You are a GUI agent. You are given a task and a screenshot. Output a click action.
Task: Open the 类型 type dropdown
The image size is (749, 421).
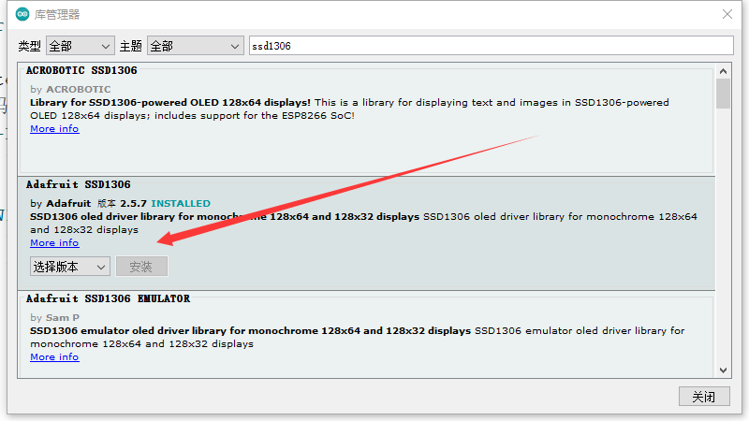[x=81, y=46]
